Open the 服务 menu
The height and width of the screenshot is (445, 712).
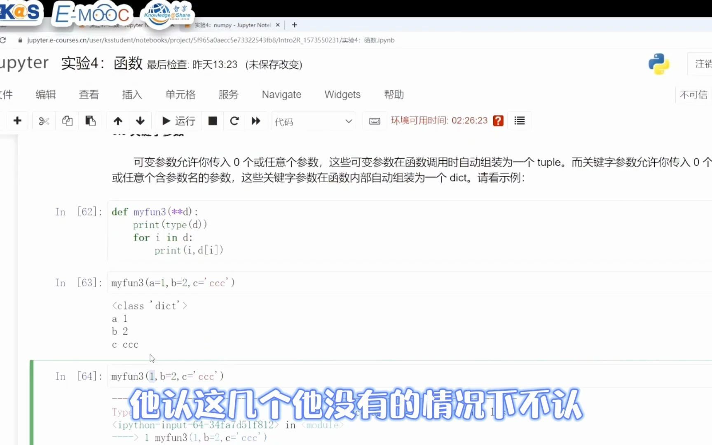[229, 94]
